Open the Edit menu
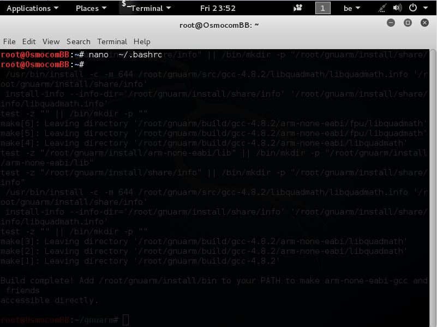The height and width of the screenshot is (327, 437). coord(29,41)
